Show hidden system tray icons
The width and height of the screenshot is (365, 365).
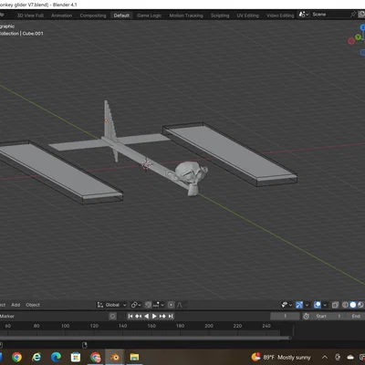pos(325,357)
